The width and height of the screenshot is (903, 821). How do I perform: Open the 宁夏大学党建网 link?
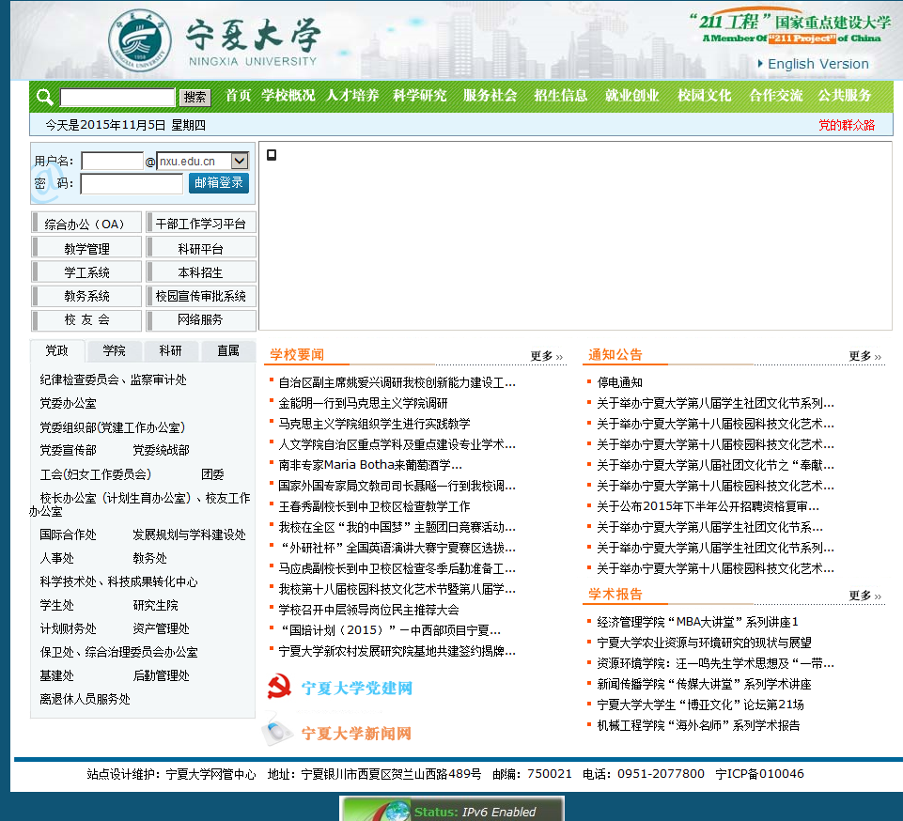pos(356,688)
